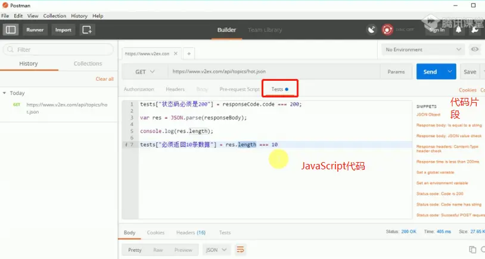Select sidebar History tab
Viewport: 485px width, 259px height.
[x=29, y=64]
